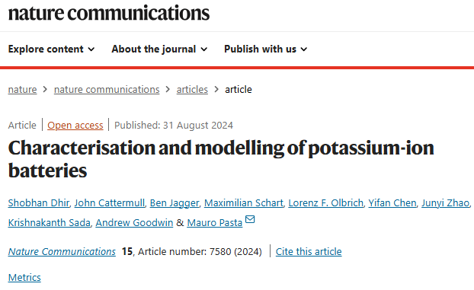The image size is (474, 290).
Task: Click the email envelope icon beside Mauro Pasta
Action: tap(250, 219)
